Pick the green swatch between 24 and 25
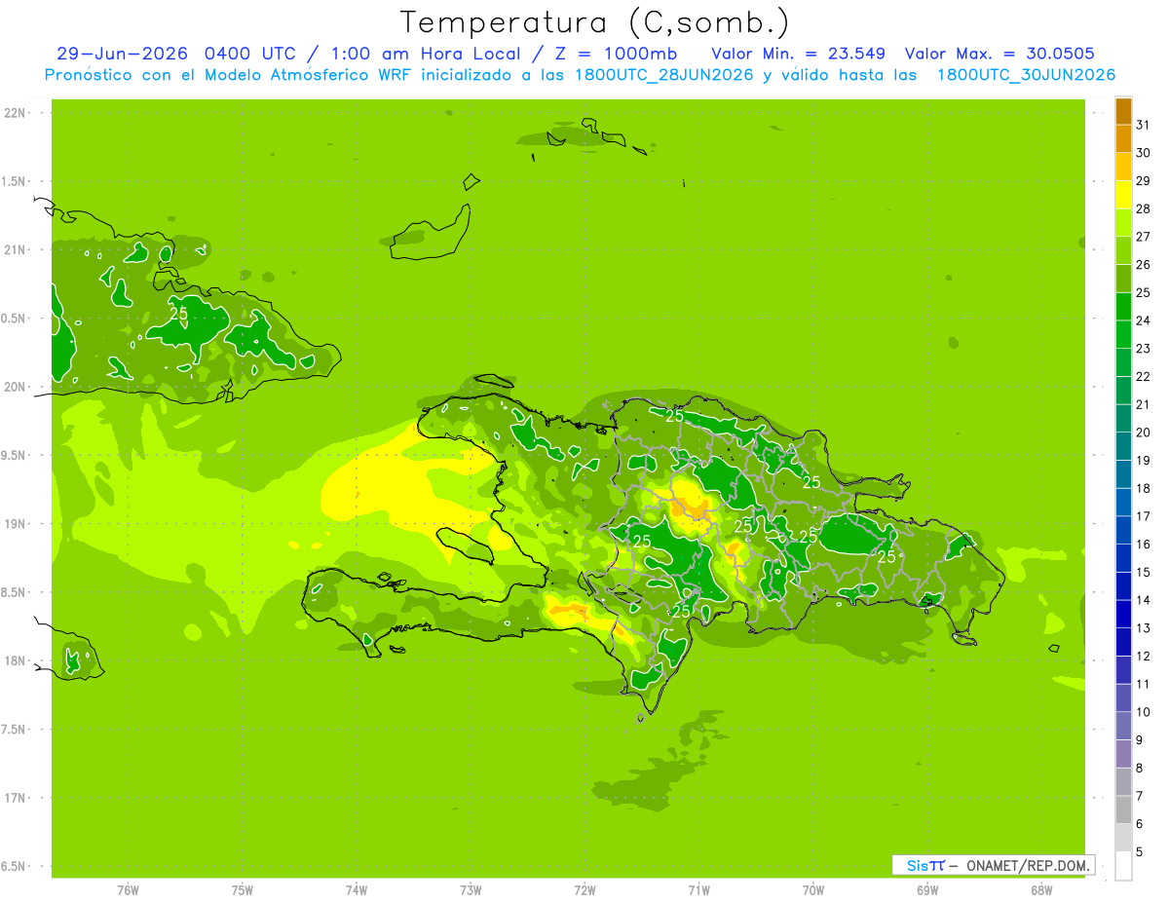The height and width of the screenshot is (903, 1169). (1123, 307)
